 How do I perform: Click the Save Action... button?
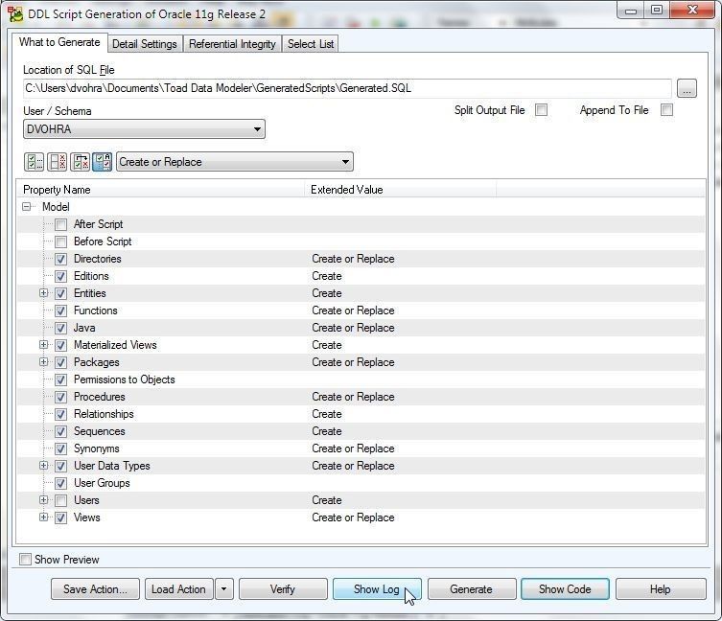95,589
